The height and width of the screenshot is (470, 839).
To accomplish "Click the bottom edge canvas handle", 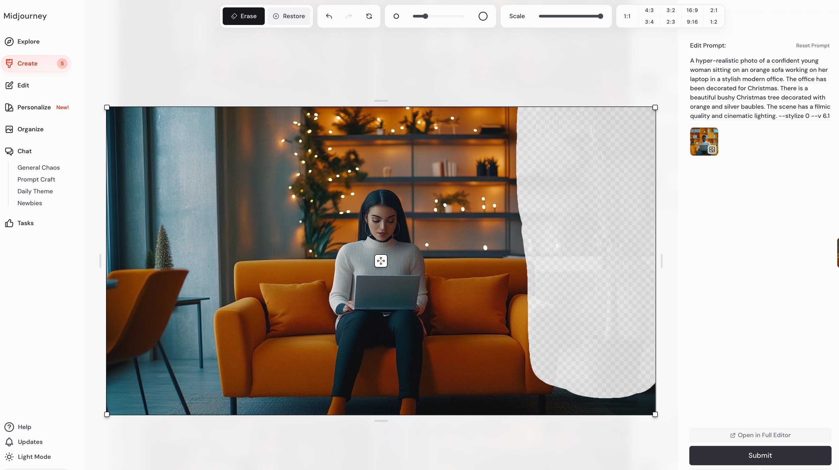I will point(381,421).
